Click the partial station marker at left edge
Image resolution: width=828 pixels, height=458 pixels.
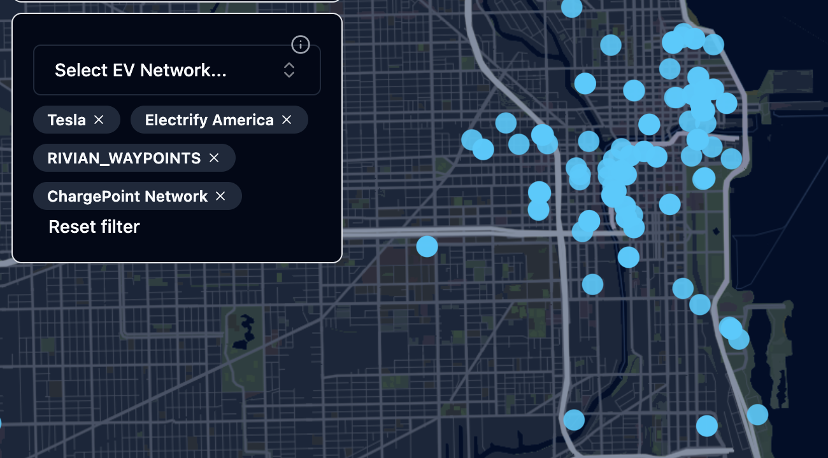coord(1,423)
